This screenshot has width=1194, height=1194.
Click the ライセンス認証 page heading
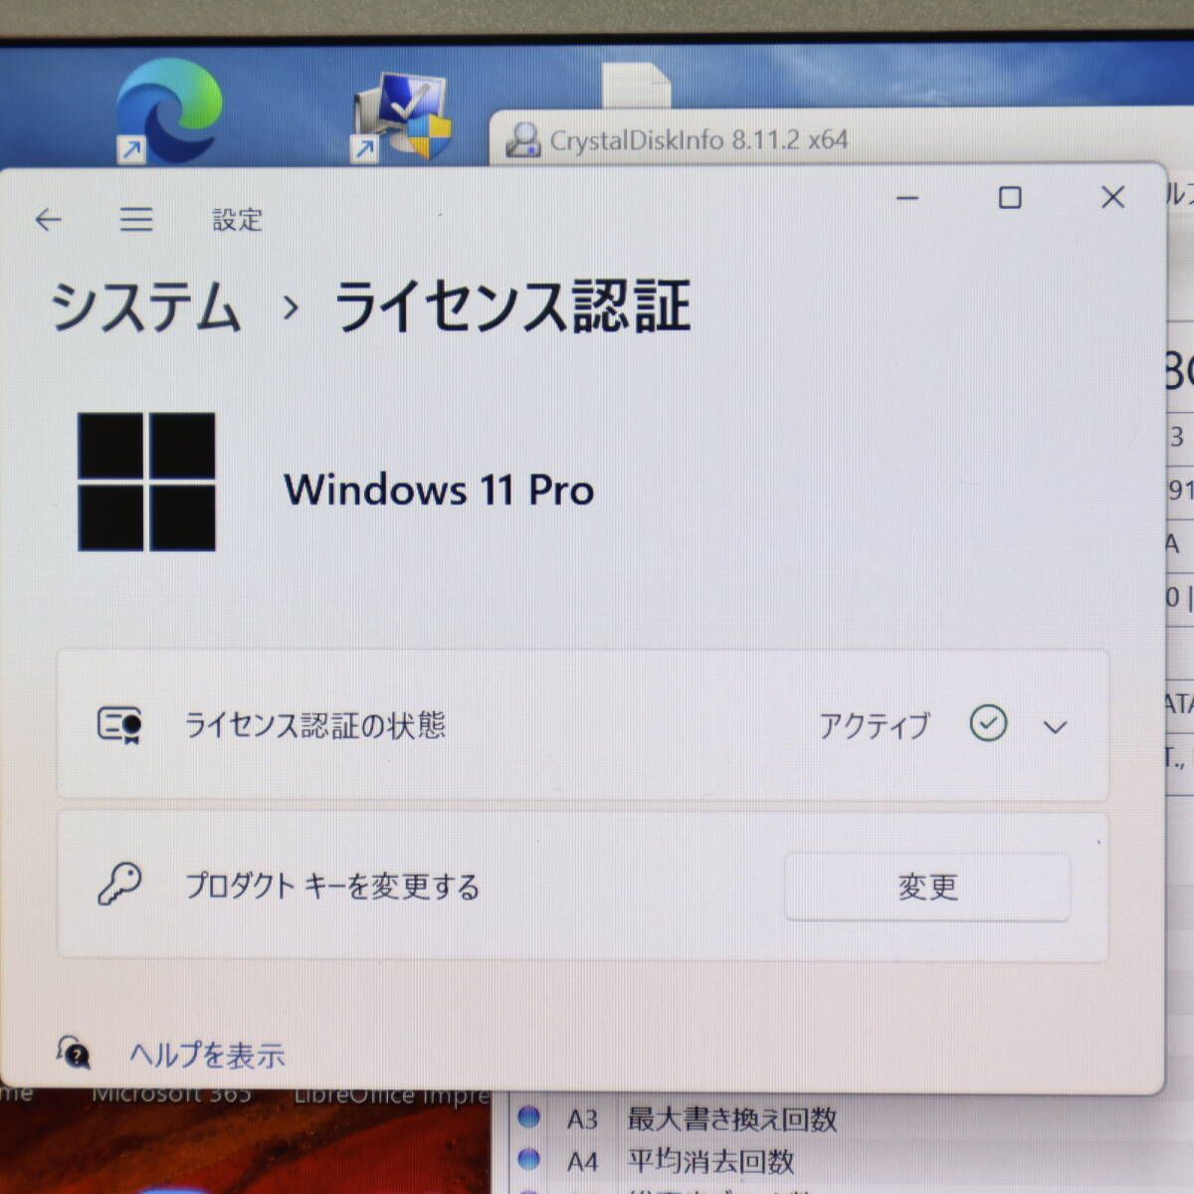click(512, 306)
